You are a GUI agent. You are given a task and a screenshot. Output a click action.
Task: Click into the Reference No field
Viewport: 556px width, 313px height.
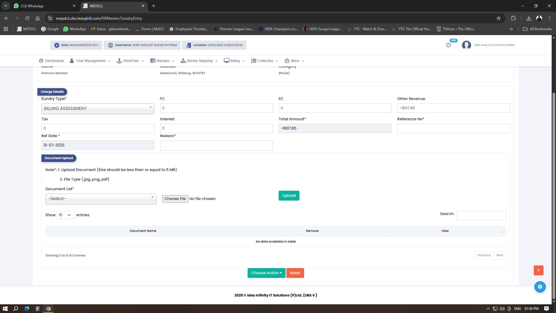pos(453,128)
